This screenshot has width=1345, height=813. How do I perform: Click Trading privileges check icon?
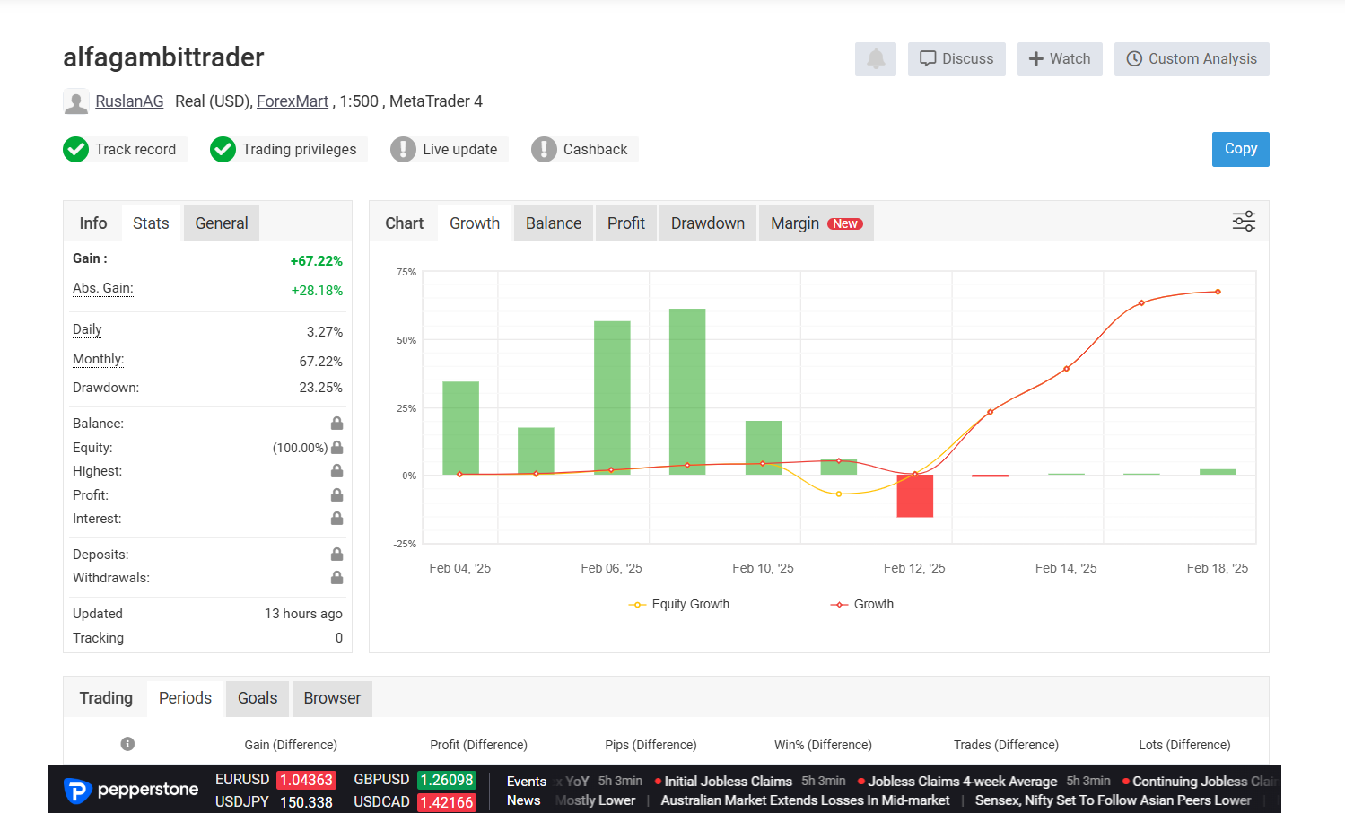(x=223, y=149)
